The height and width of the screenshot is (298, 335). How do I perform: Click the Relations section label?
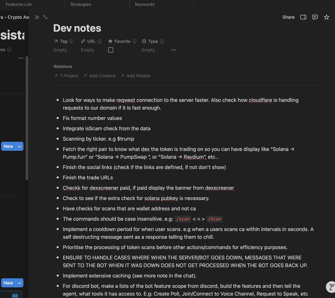pos(63,66)
